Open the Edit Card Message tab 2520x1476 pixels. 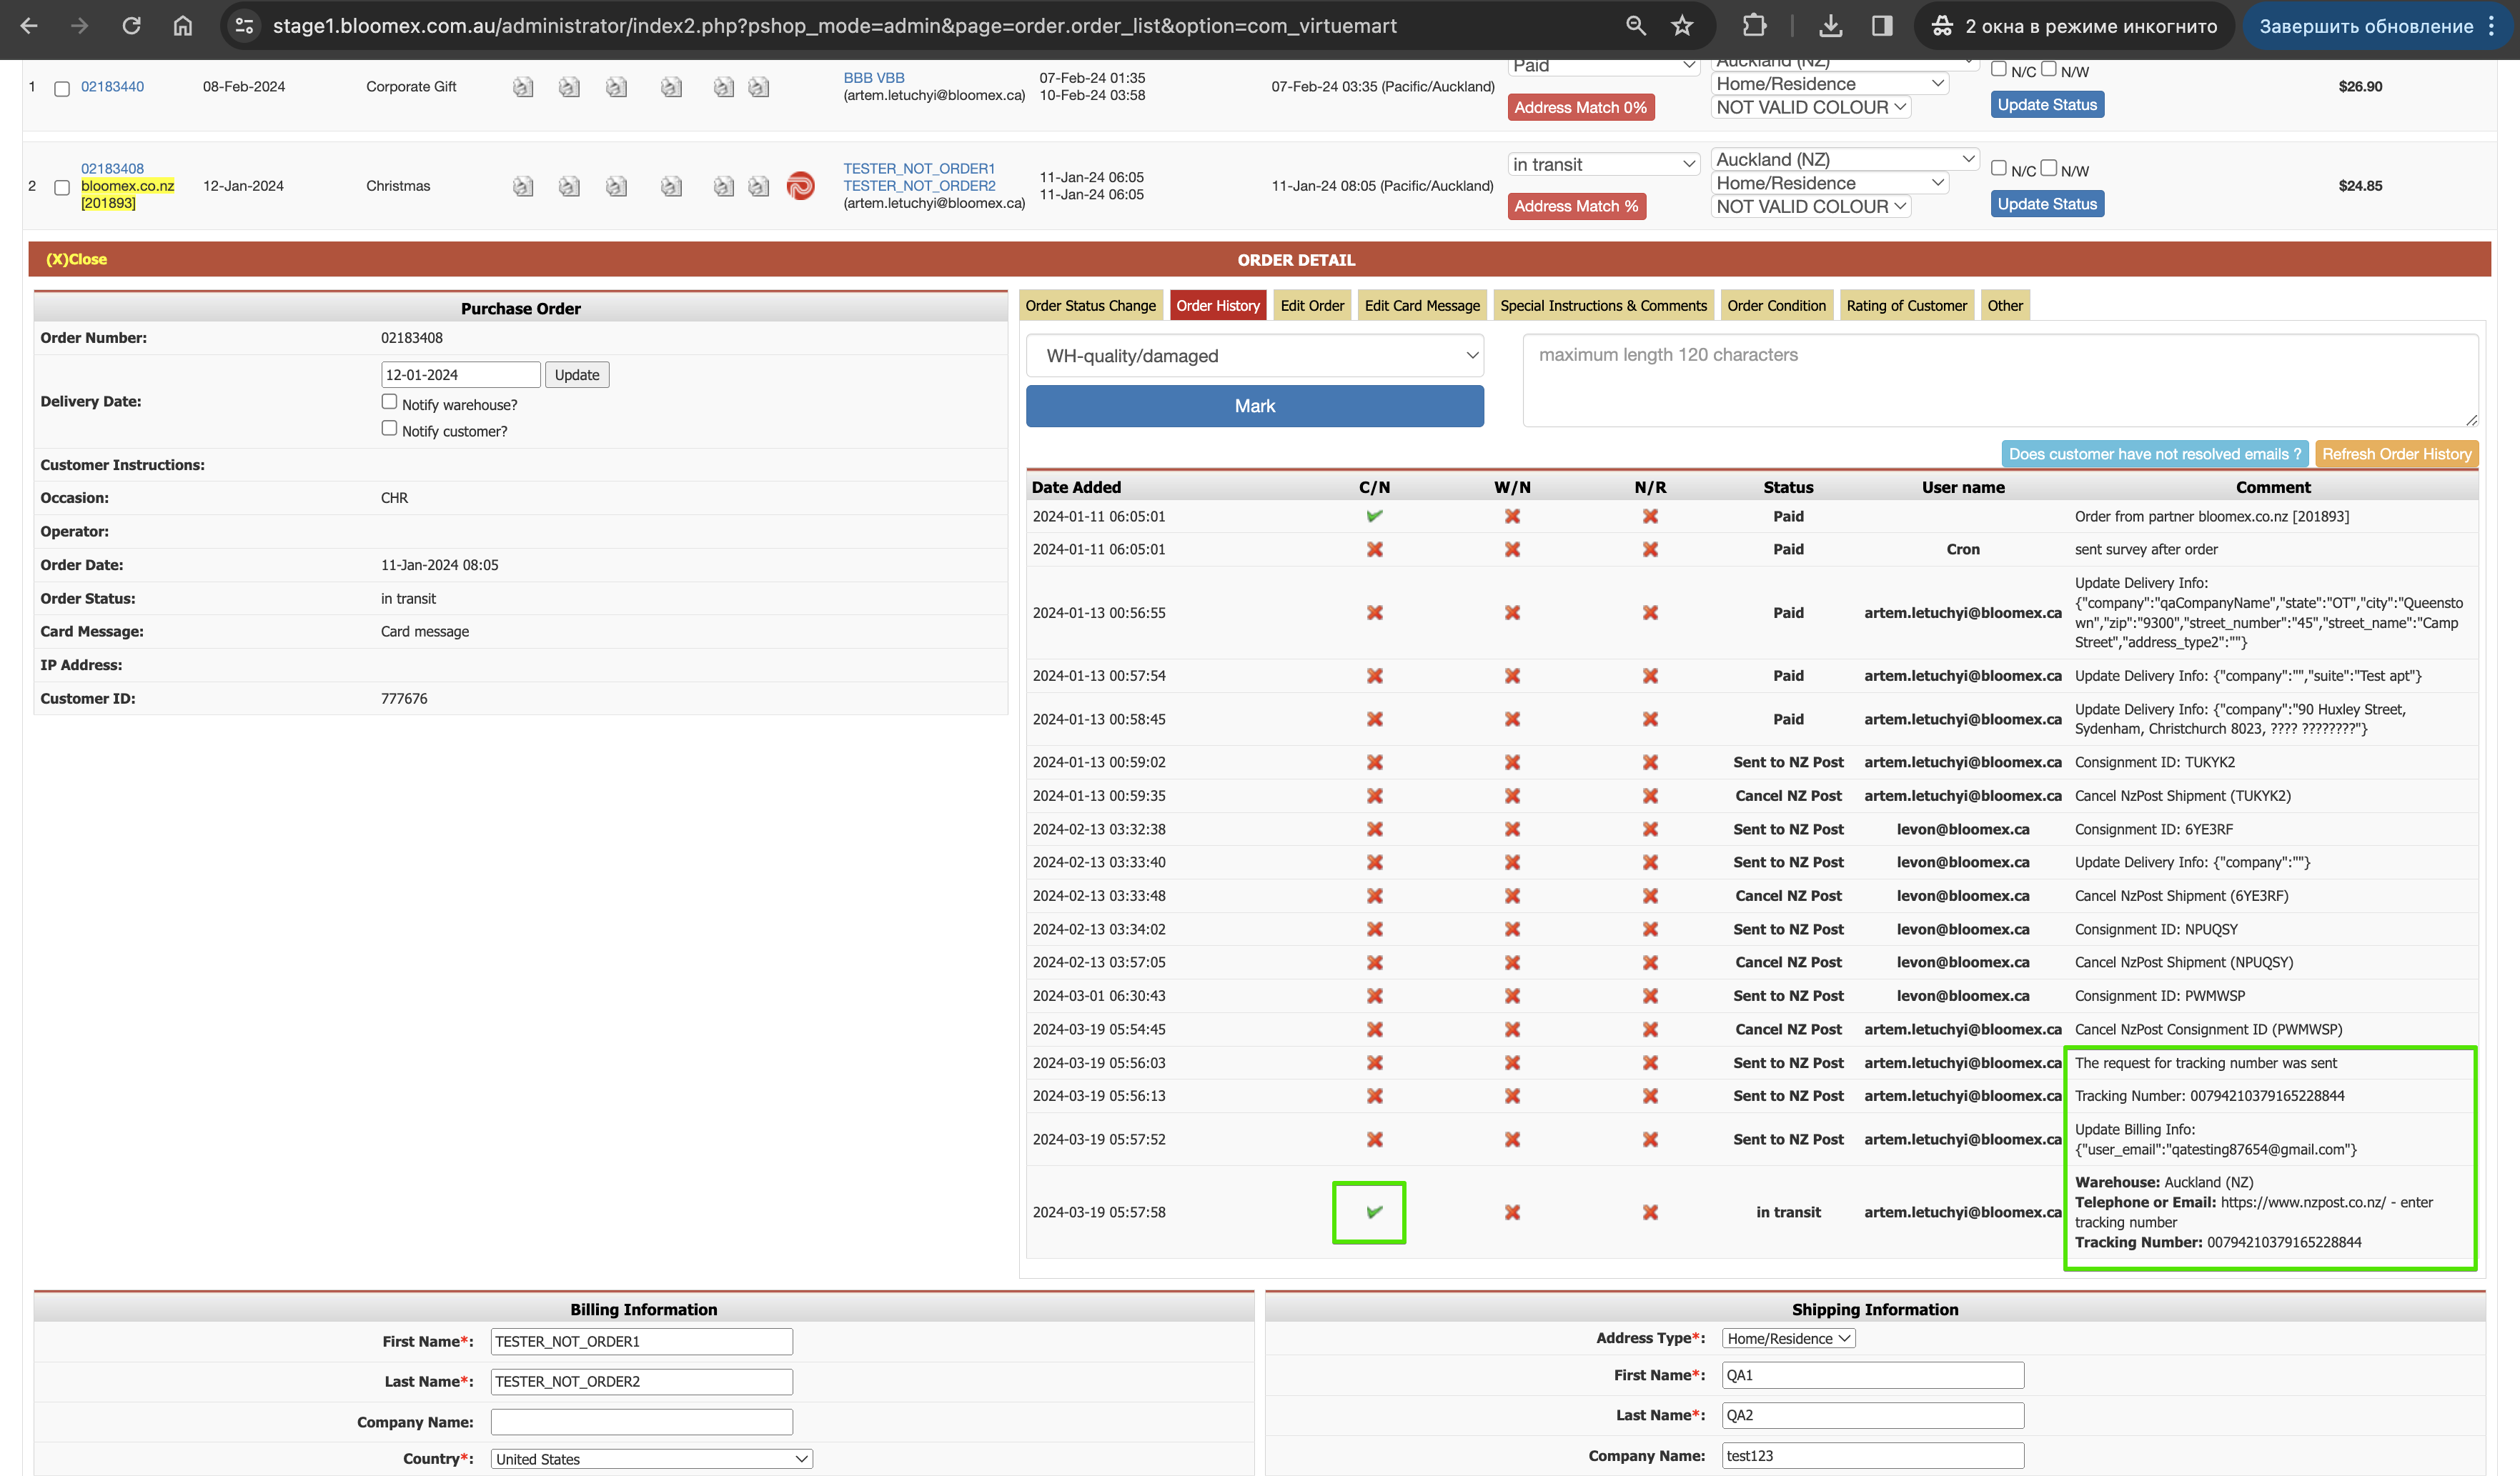1421,306
